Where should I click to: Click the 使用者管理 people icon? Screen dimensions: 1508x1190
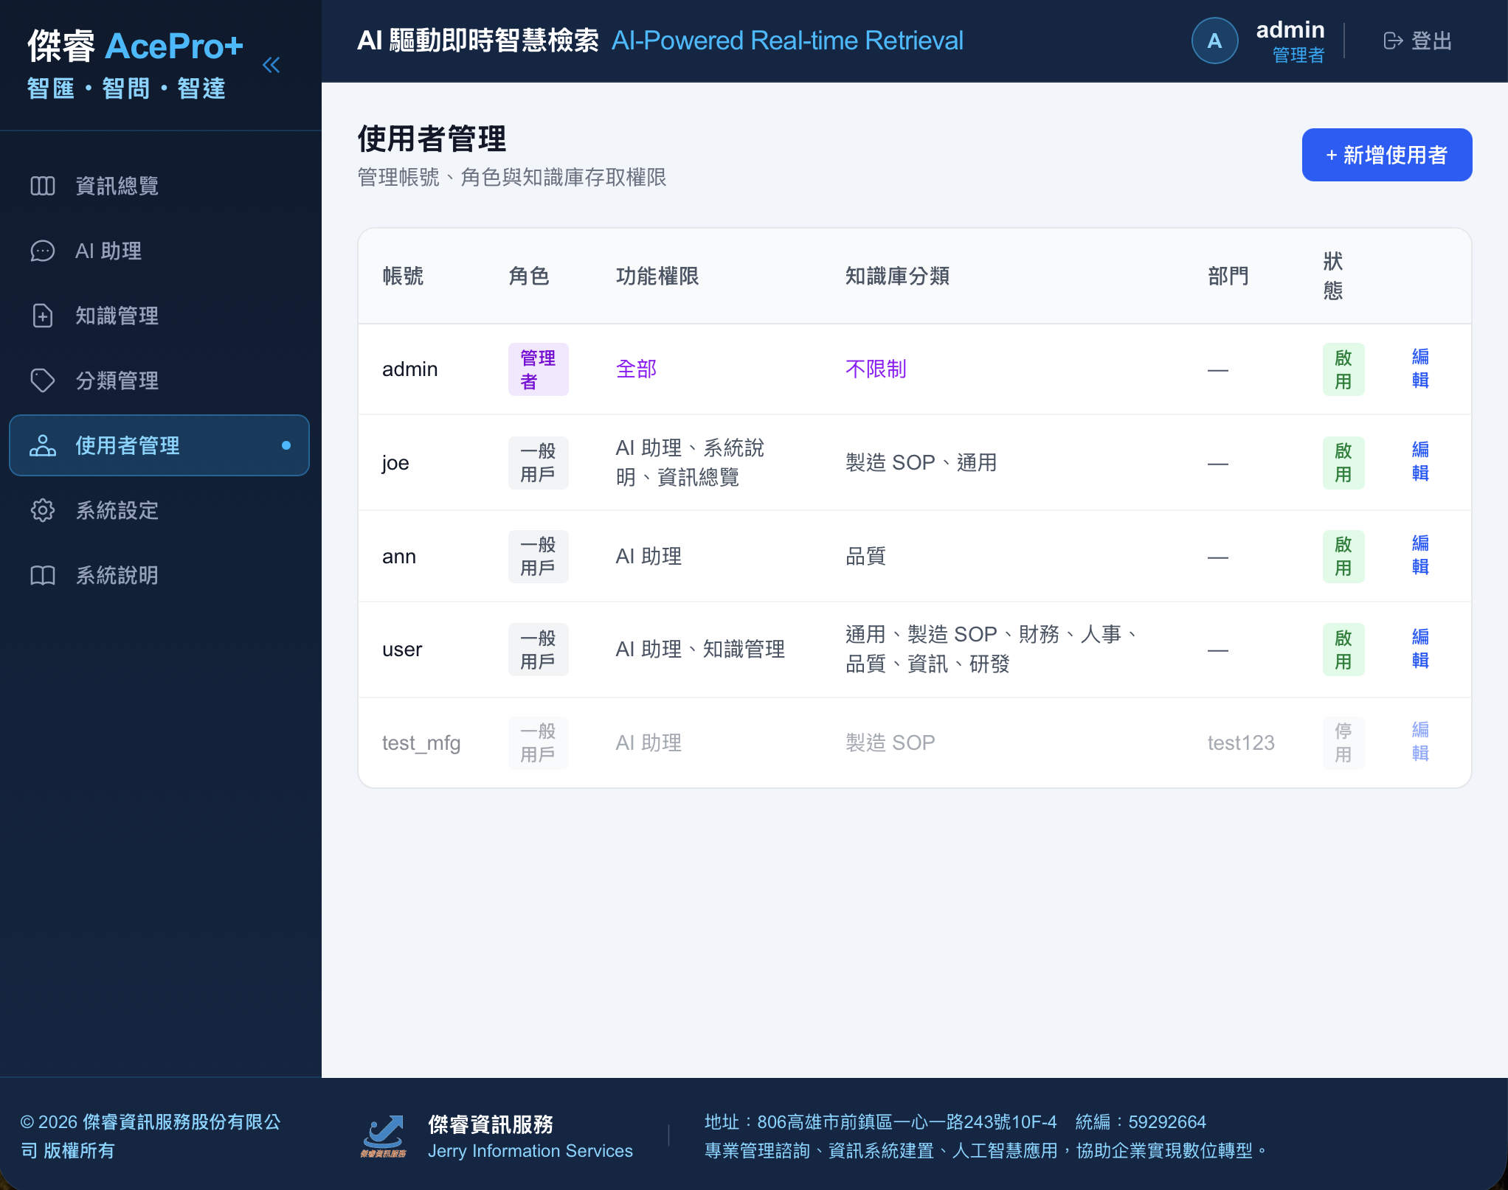click(x=43, y=445)
